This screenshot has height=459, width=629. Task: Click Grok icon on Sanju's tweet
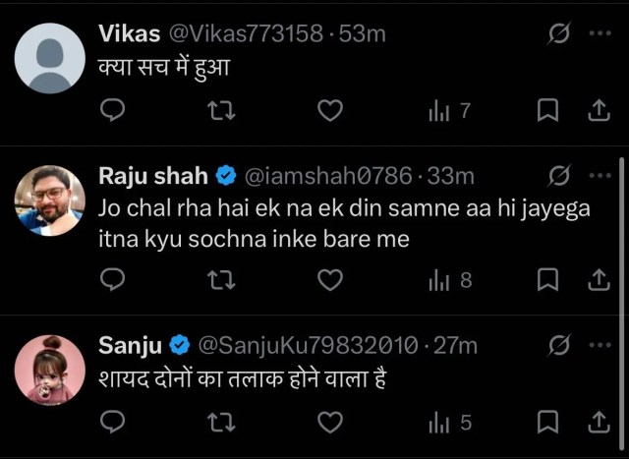[x=559, y=345]
